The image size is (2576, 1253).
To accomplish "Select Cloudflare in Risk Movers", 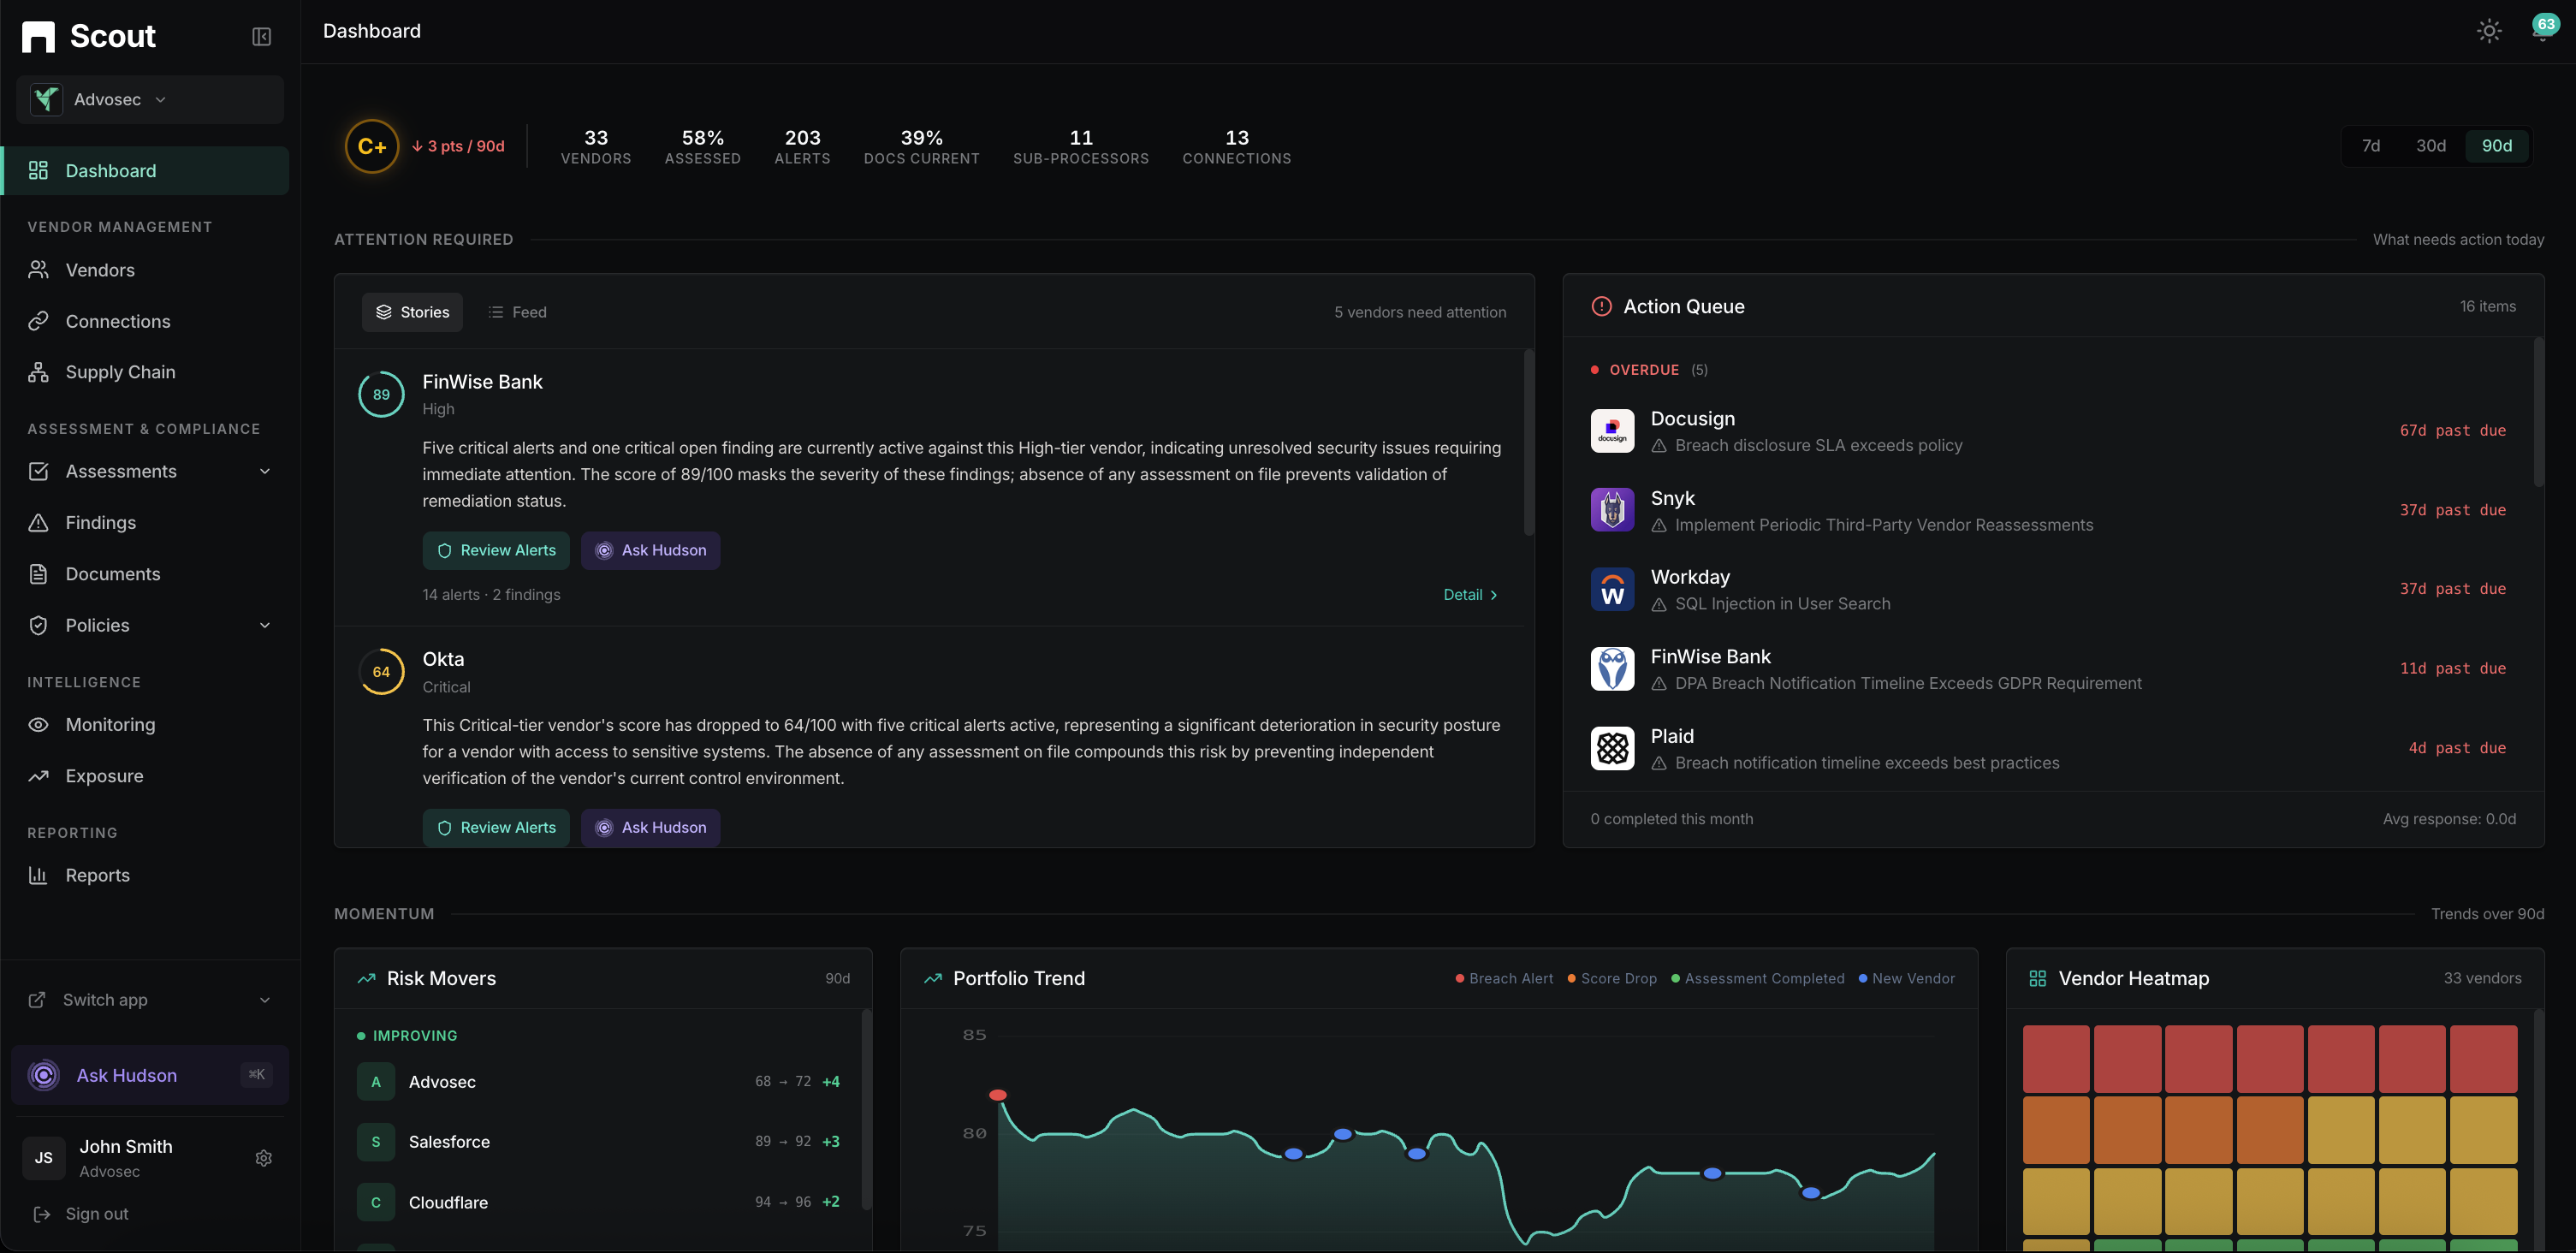I will coord(598,1202).
